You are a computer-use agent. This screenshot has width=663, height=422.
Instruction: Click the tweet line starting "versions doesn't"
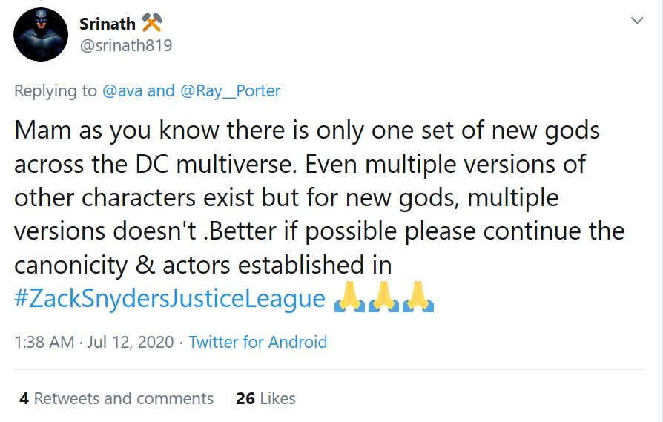319,231
